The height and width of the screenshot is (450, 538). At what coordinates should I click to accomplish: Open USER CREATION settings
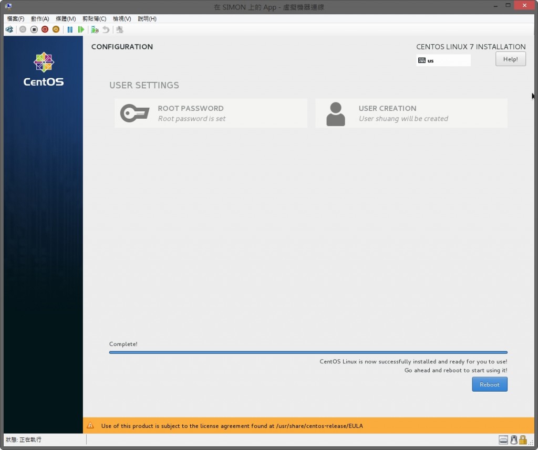411,113
